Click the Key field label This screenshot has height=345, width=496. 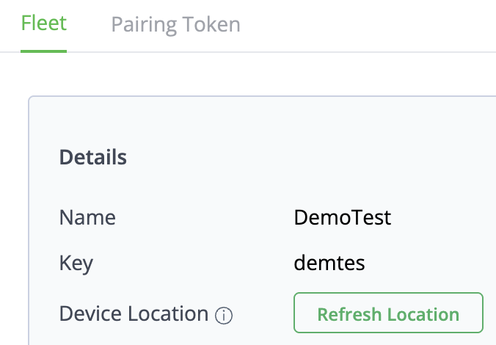tap(76, 263)
